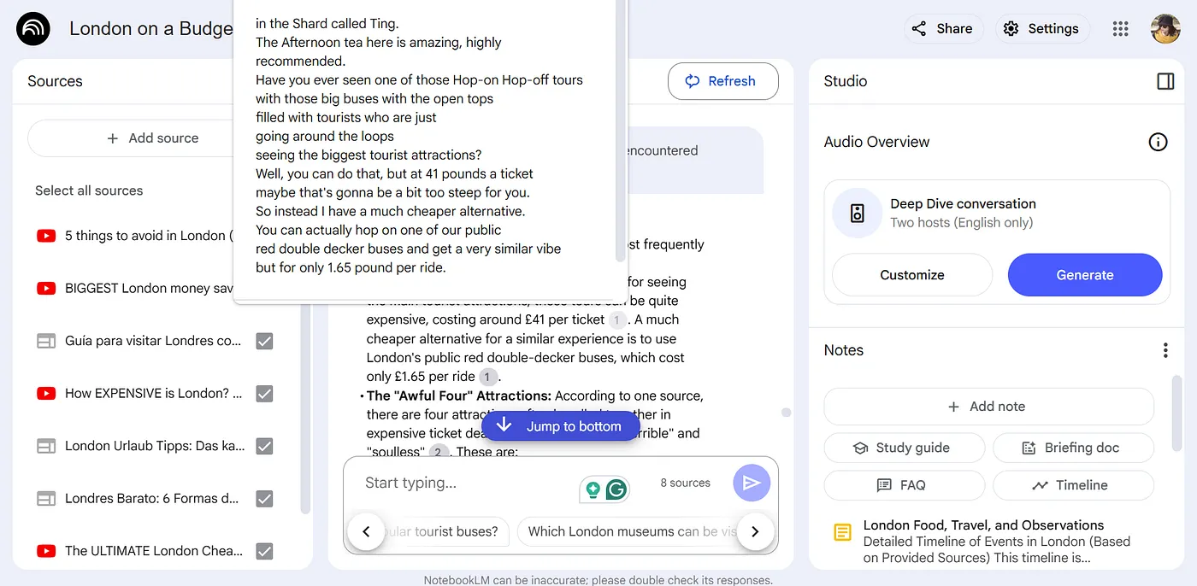Click the 8 sources label
Viewport: 1197px width, 586px height.
685,483
